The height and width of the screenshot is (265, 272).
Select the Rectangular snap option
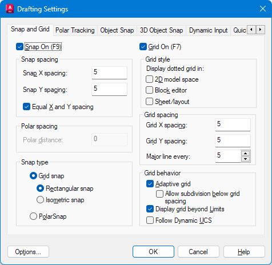[x=40, y=188]
